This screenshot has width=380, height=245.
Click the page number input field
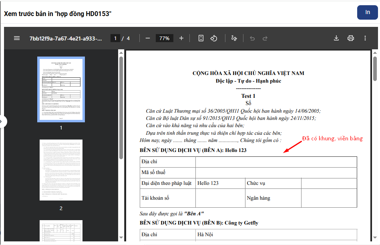(x=115, y=38)
